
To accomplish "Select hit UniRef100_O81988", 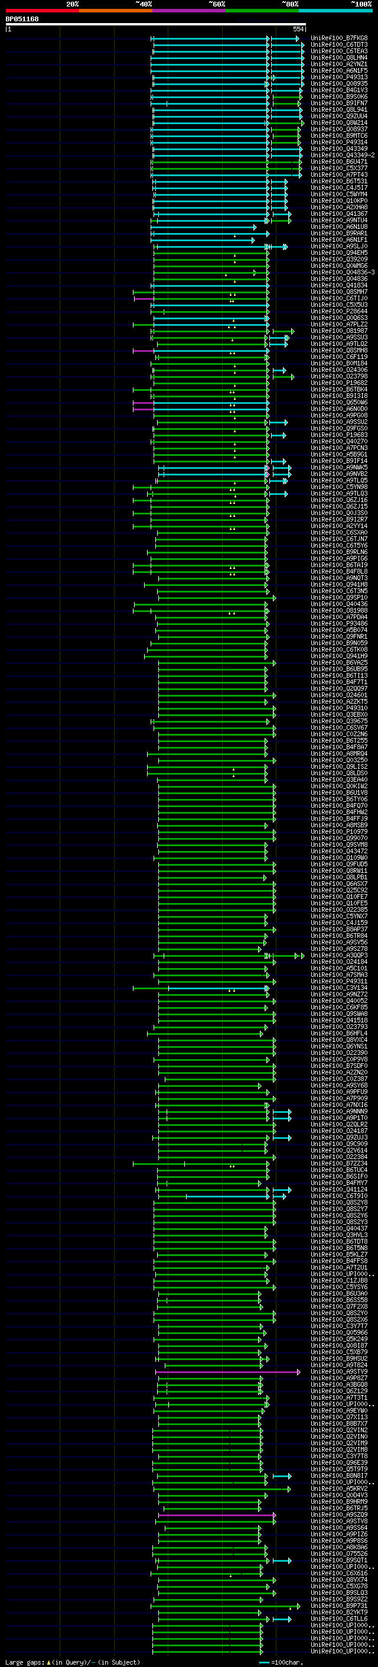I will (x=339, y=611).
